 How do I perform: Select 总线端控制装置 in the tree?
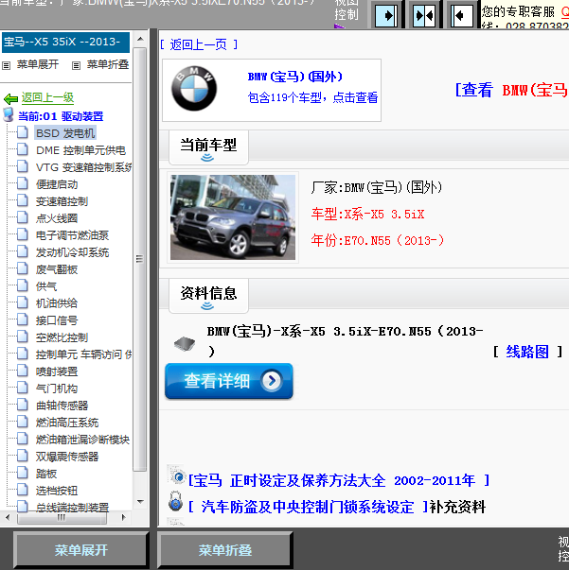click(x=72, y=507)
